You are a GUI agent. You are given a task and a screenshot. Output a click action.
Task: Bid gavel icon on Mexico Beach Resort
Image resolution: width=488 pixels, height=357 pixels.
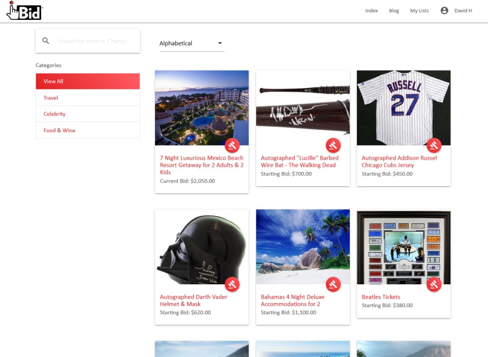(x=232, y=145)
